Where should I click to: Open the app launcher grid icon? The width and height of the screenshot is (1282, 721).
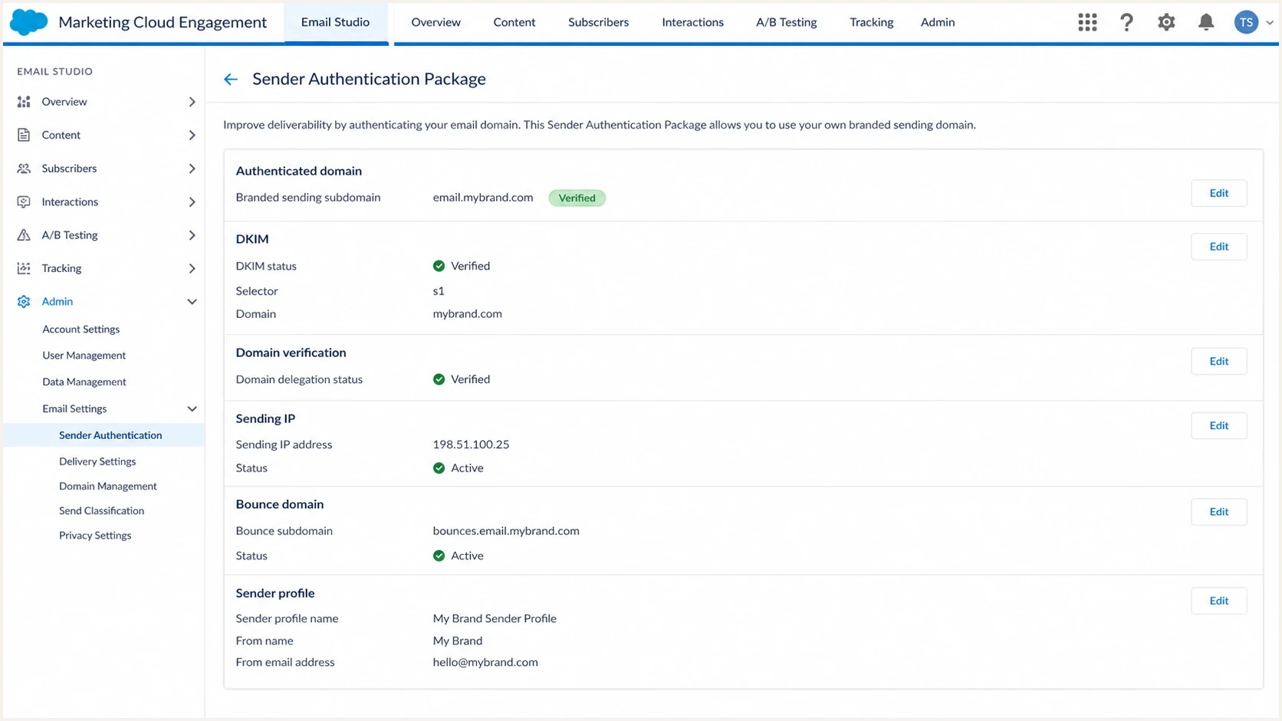pyautogui.click(x=1087, y=22)
